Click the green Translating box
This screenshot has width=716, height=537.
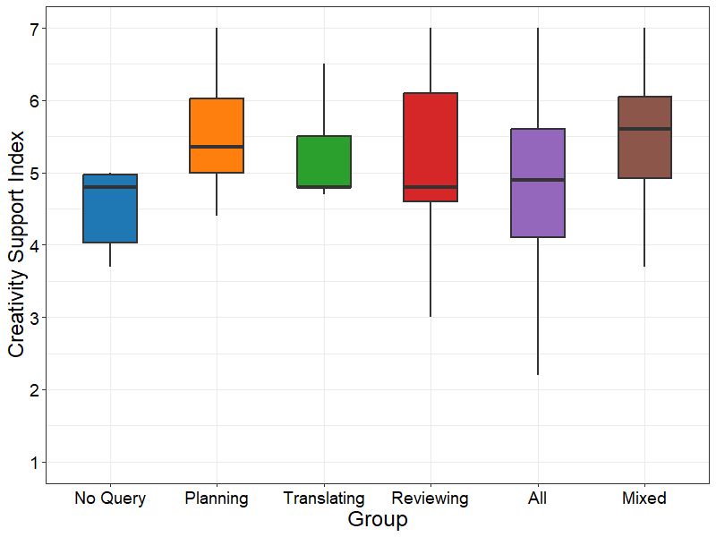(x=324, y=161)
